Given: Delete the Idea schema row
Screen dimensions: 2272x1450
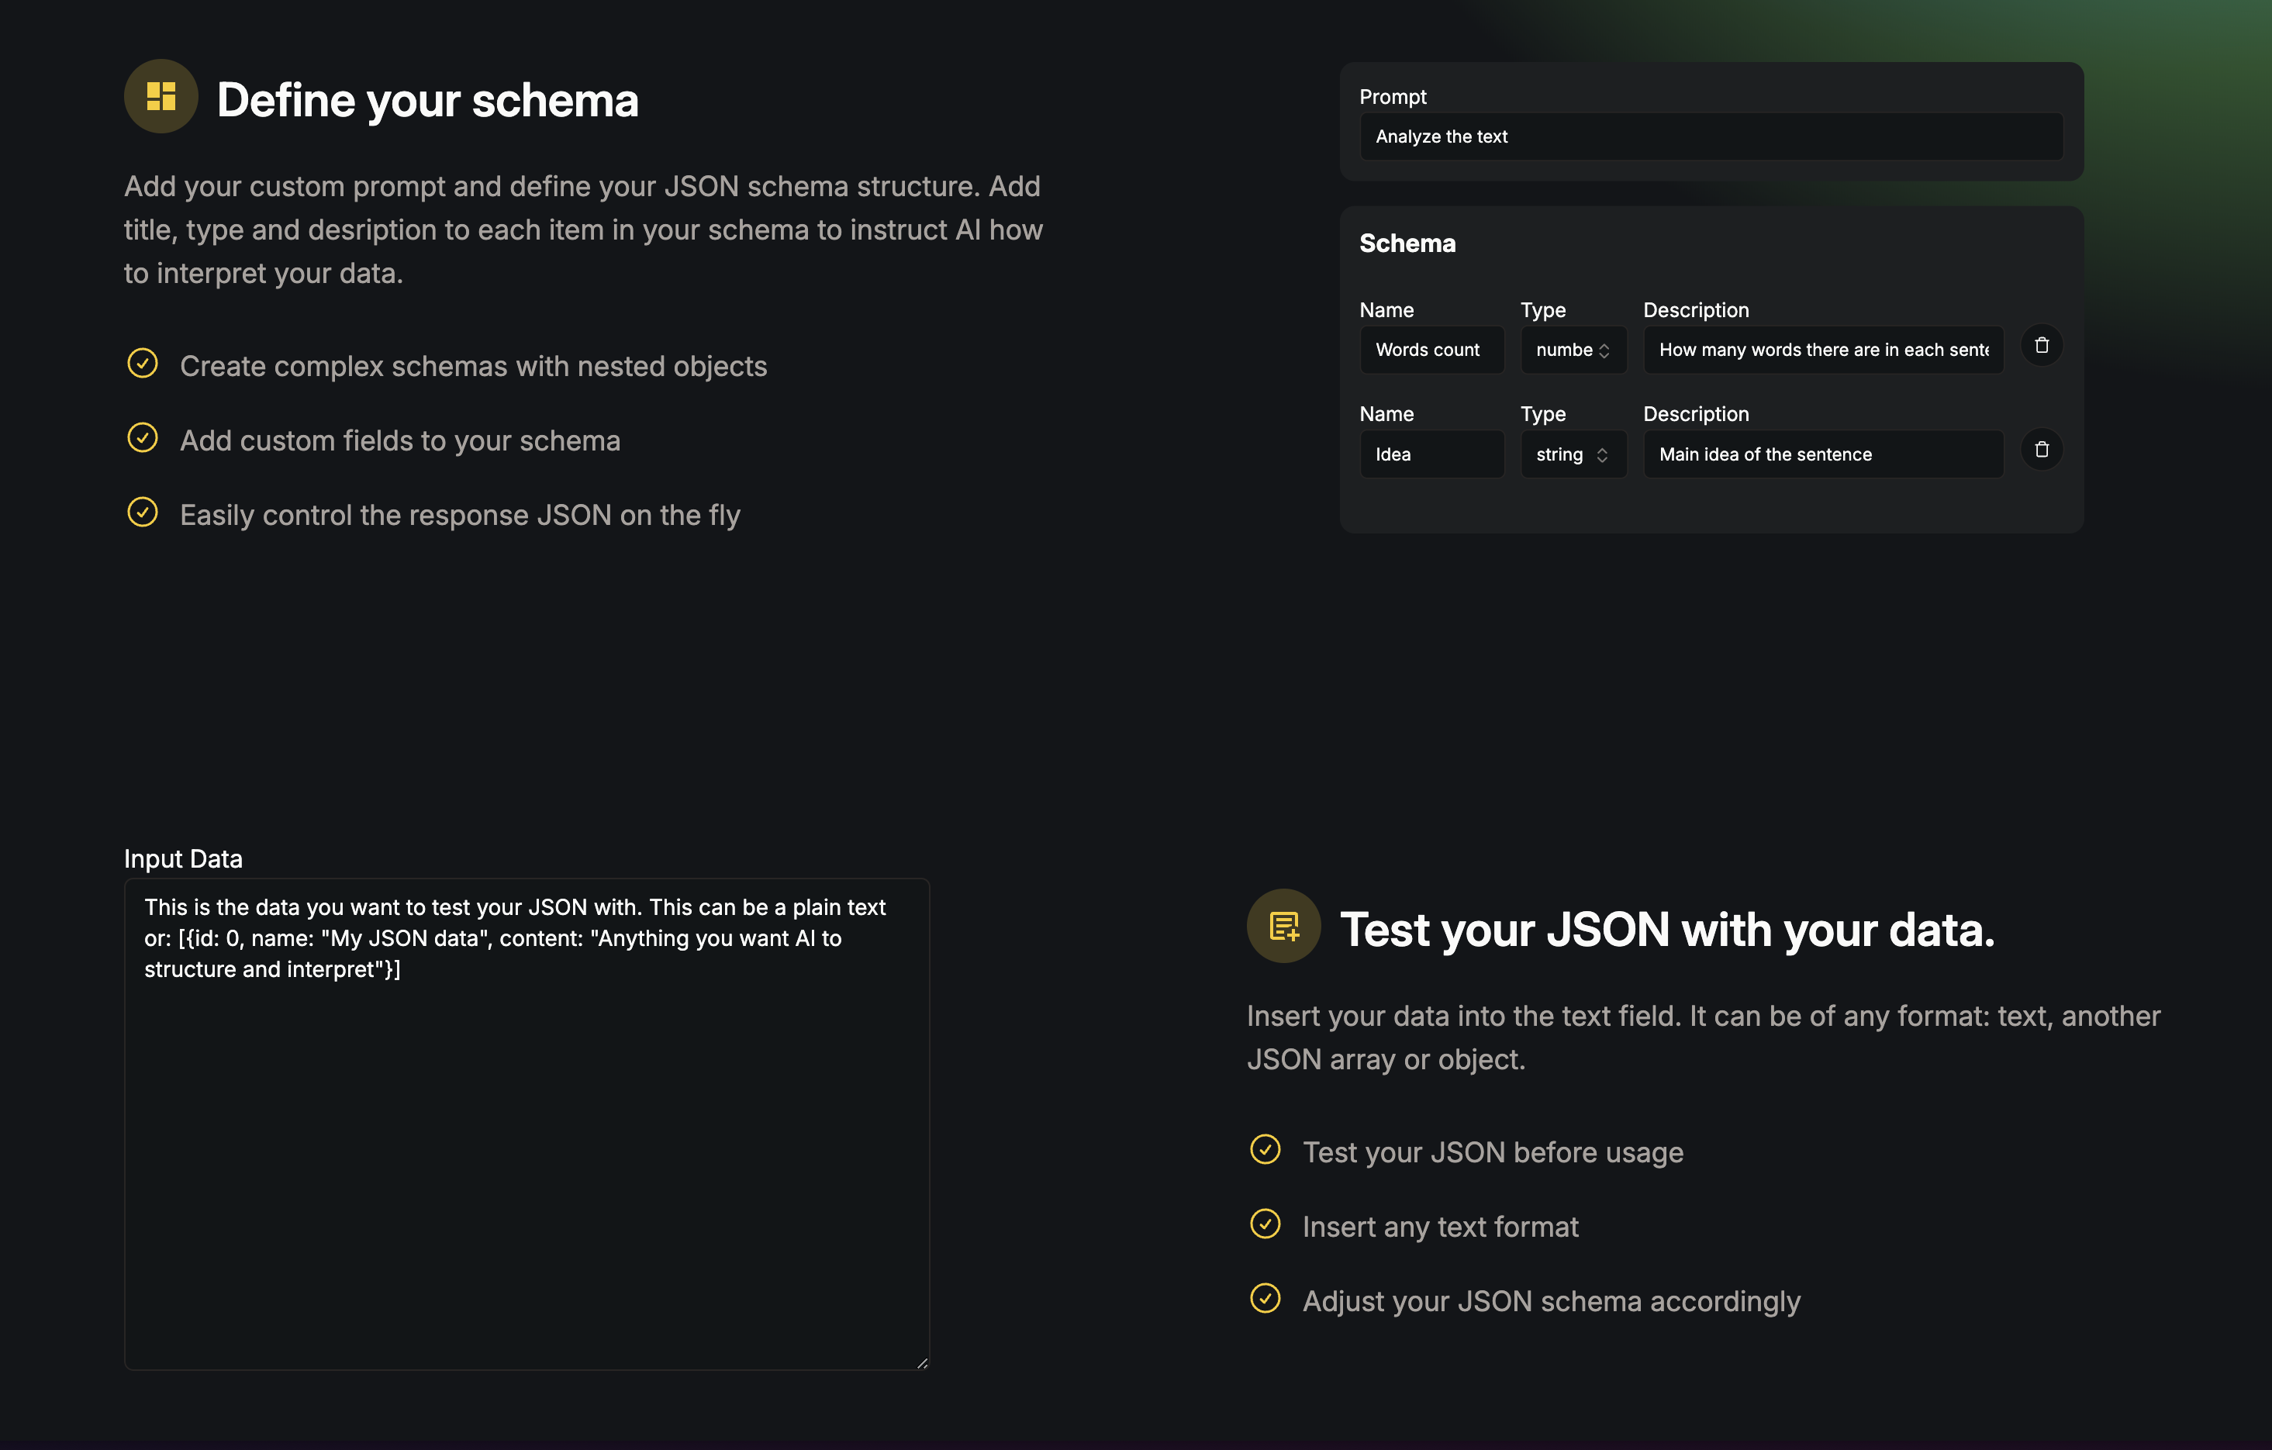Looking at the screenshot, I should tap(2041, 450).
